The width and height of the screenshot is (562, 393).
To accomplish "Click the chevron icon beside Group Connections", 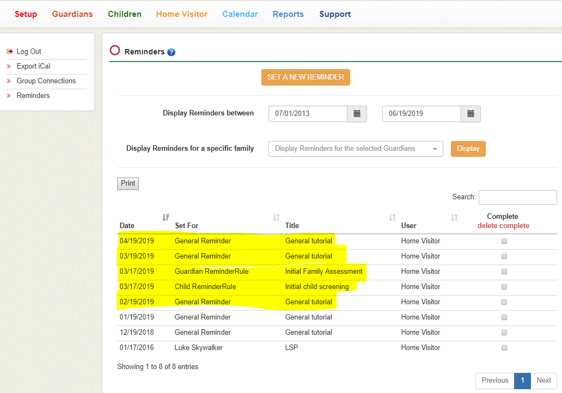I will coord(9,81).
